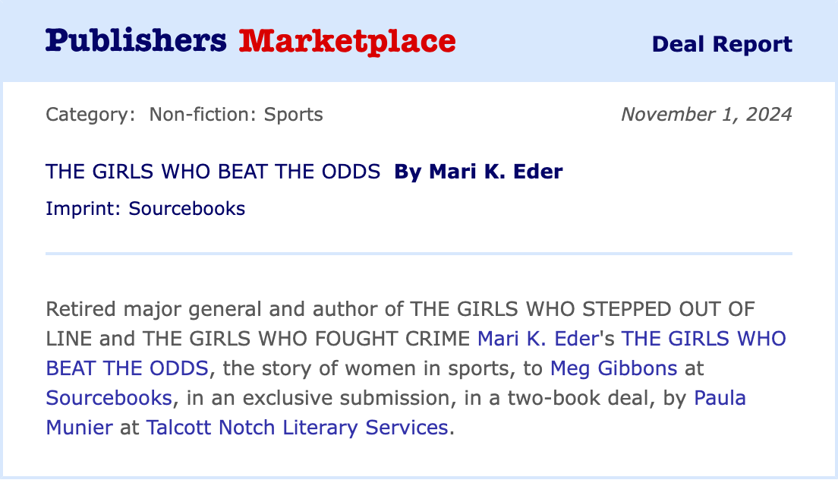Select the 'Non-fiction: Sports' category text
Viewport: 838px width, 480px height.
tap(236, 115)
